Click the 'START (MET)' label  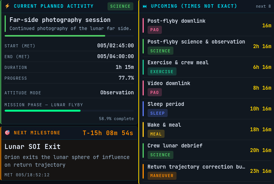coord(20,46)
